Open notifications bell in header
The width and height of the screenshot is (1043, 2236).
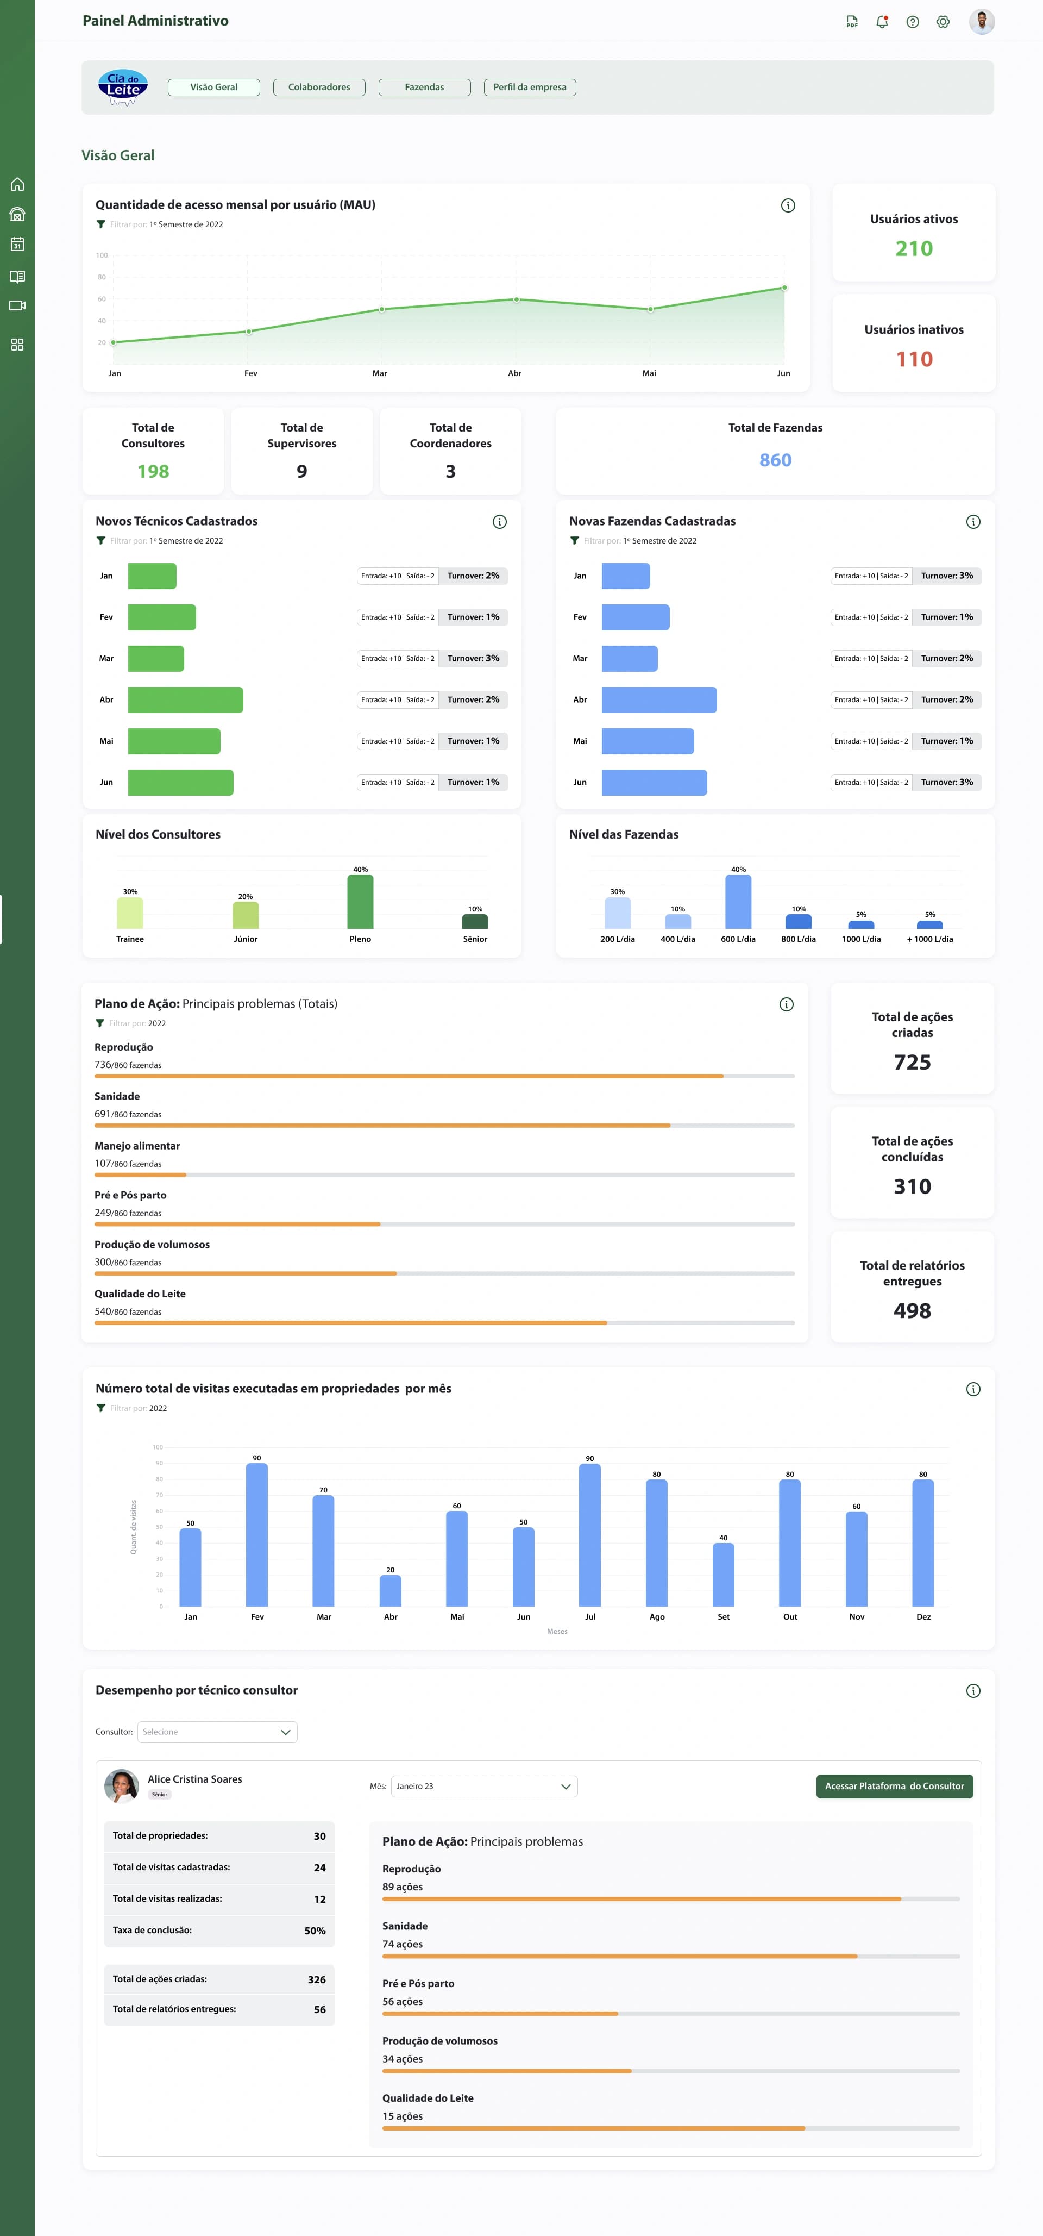coord(882,22)
